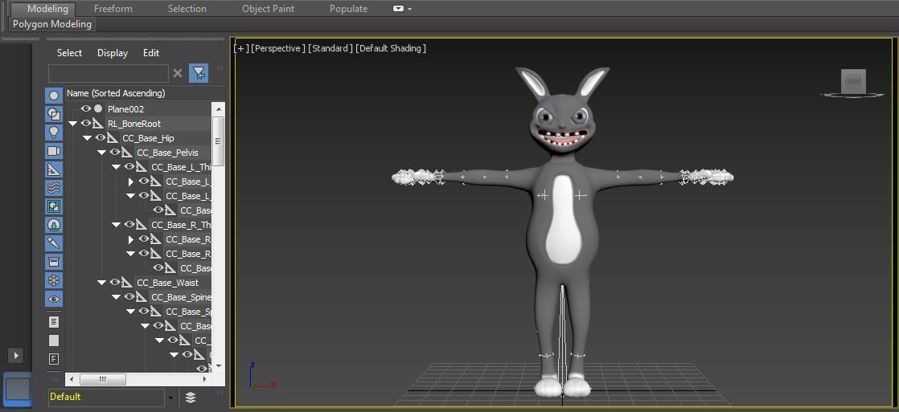Screen dimensions: 899x412
Task: Click the scroll down arrow in explorer
Action: click(x=219, y=365)
